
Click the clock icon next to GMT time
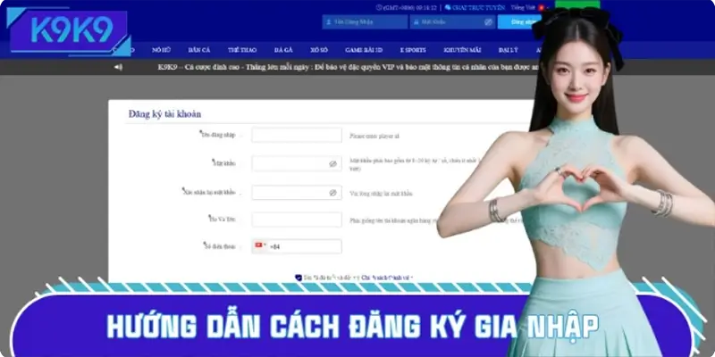pyautogui.click(x=379, y=8)
